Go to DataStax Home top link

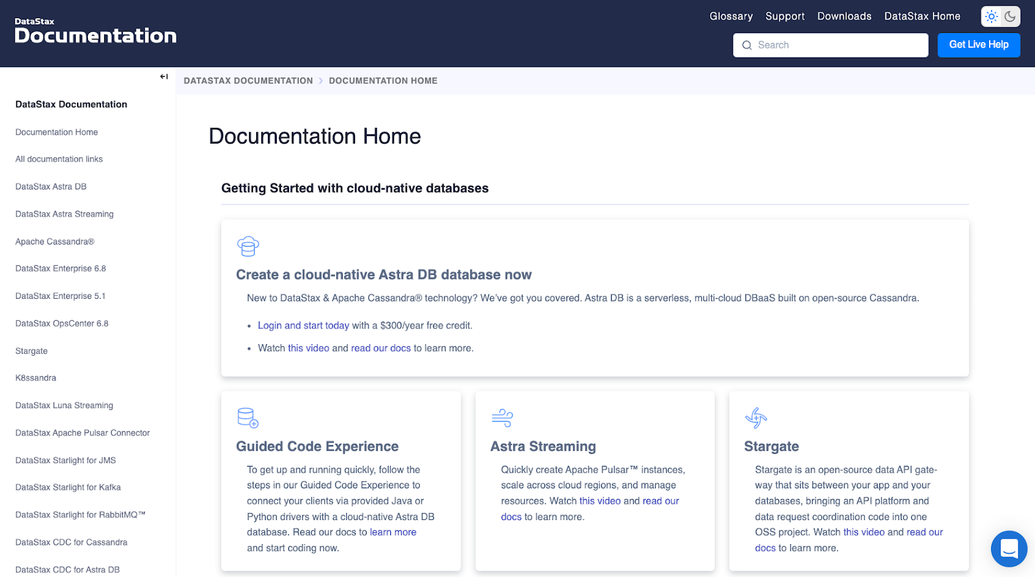coord(922,16)
